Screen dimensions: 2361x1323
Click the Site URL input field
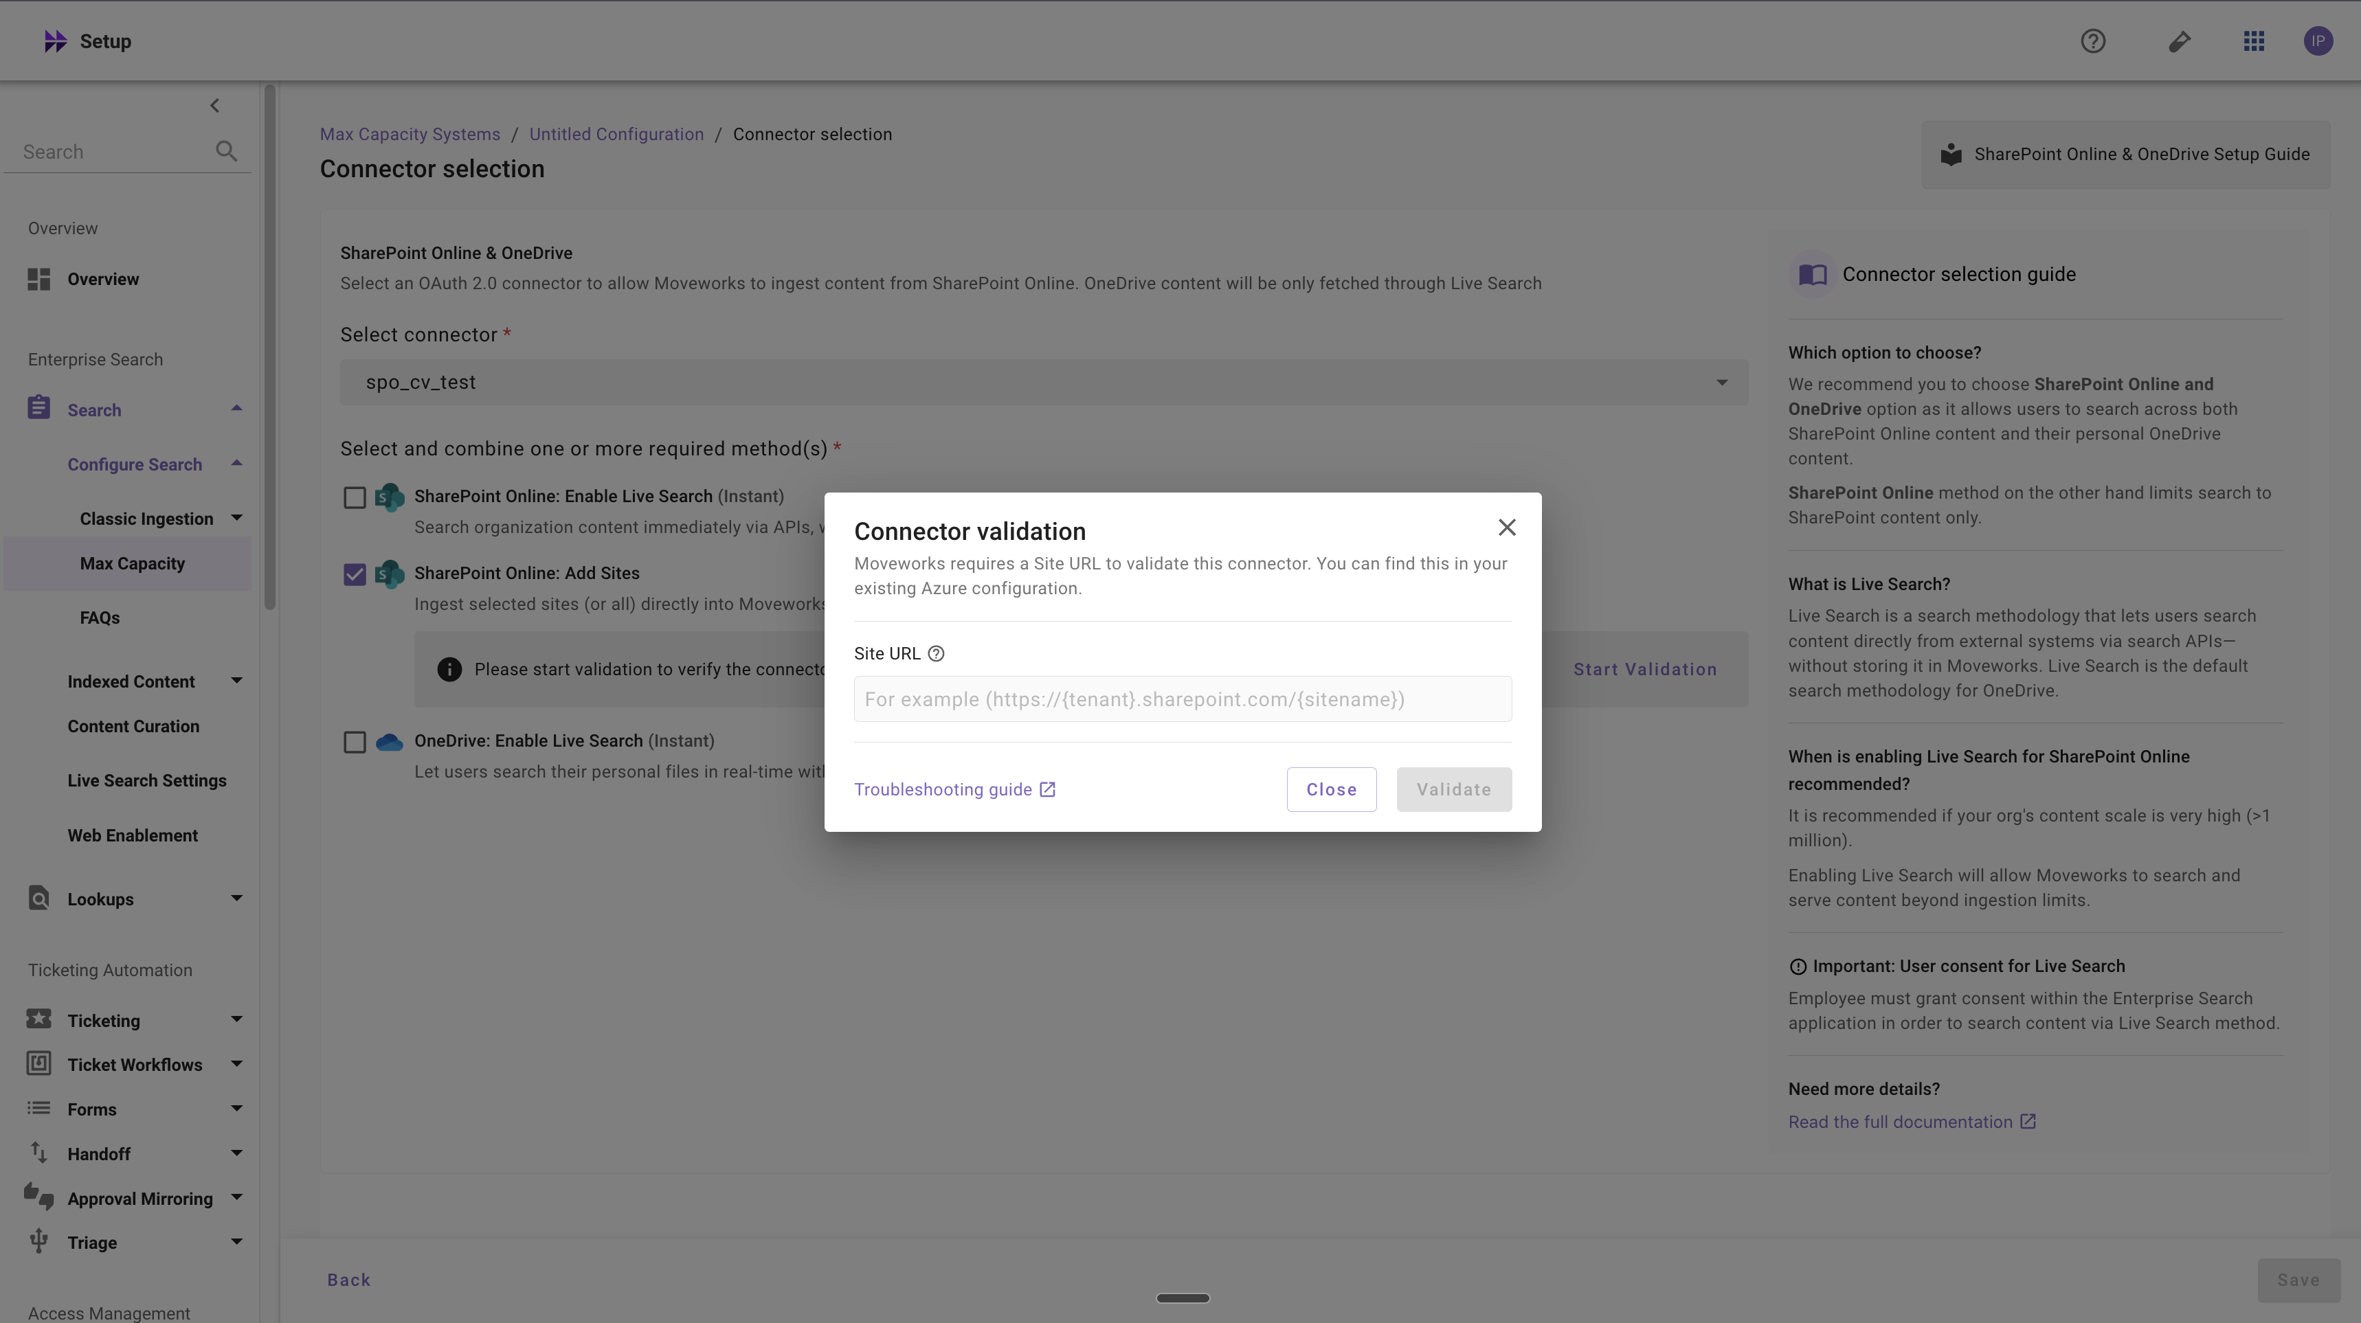[1183, 699]
